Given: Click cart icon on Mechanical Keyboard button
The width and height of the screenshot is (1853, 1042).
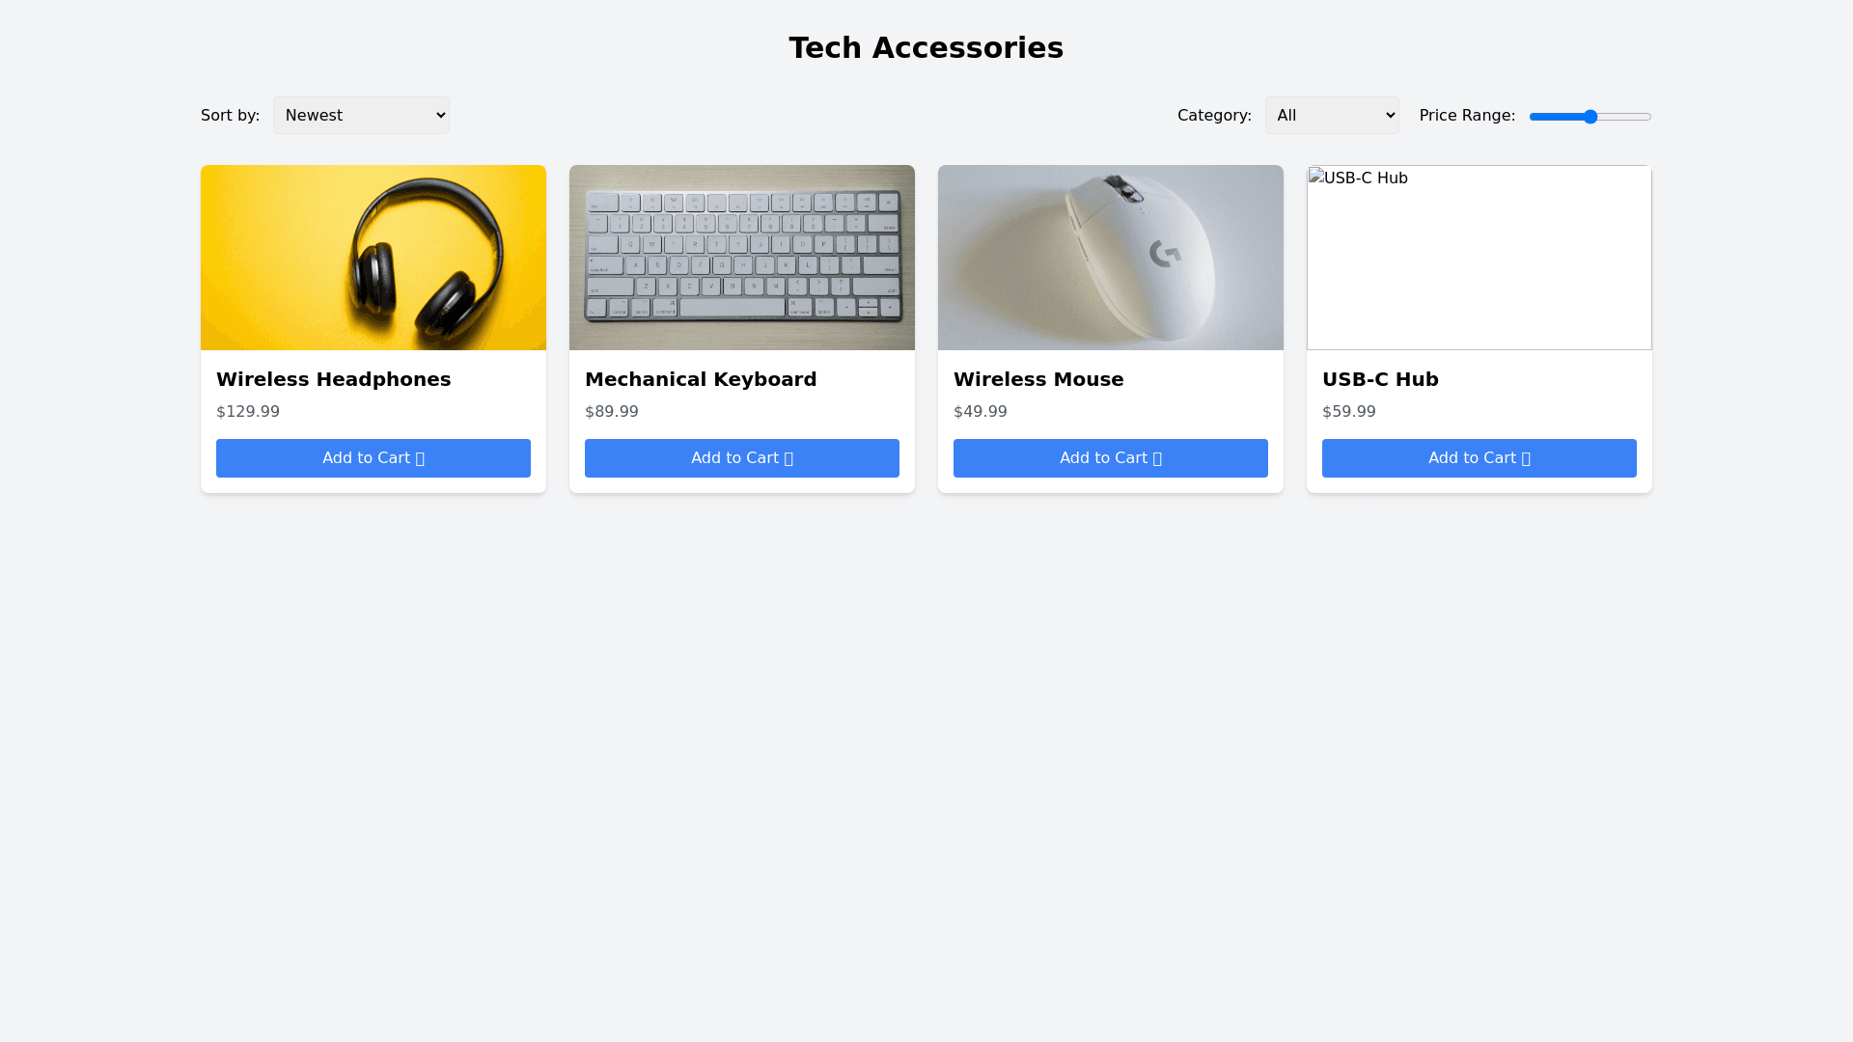Looking at the screenshot, I should pyautogui.click(x=788, y=459).
